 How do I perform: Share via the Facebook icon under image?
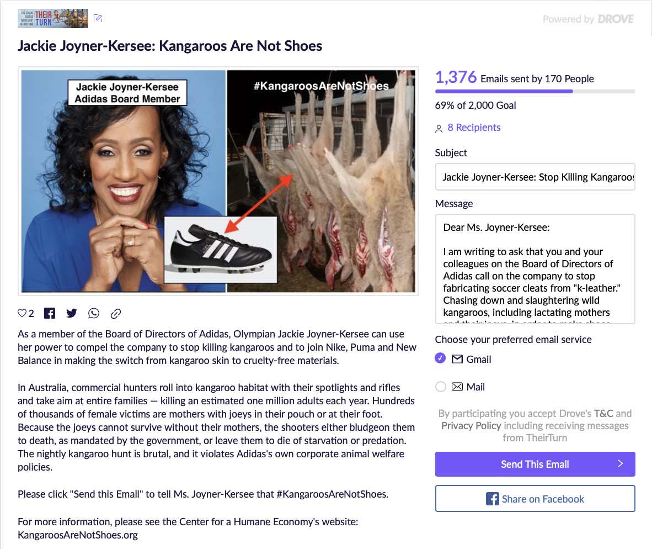[x=50, y=313]
